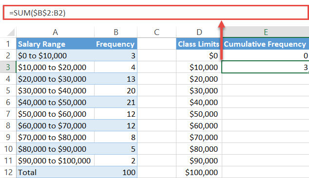Screen dimensions: 309x178
Task: Select row 3 header
Action: click(x=8, y=67)
